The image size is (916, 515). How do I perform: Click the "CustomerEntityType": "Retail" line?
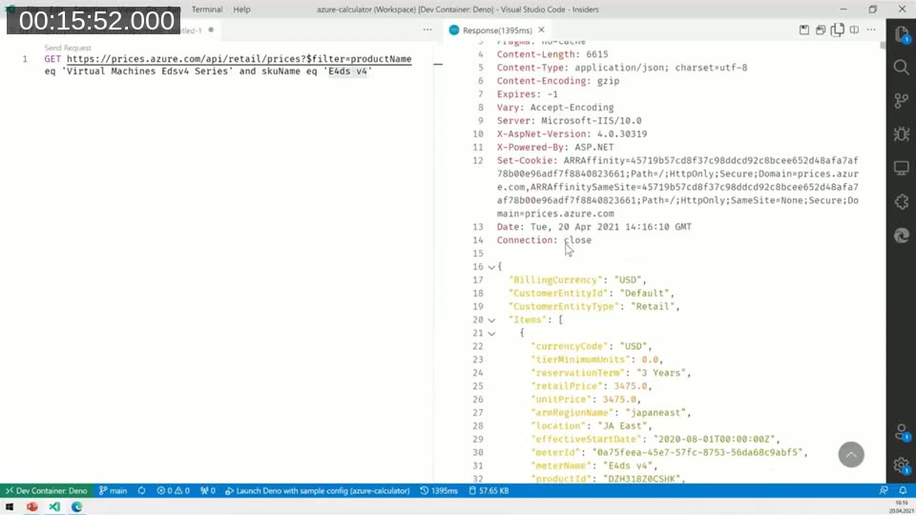pyautogui.click(x=593, y=306)
